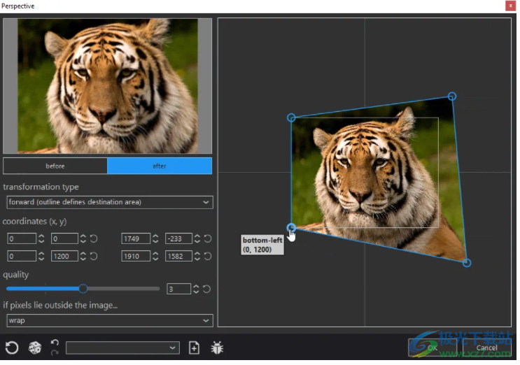Click the stepper beside top-left x field
Viewport: 520px width, 365px height.
[x=41, y=238]
